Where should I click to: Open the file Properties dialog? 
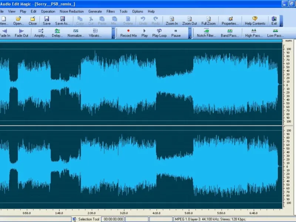pyautogui.click(x=230, y=20)
